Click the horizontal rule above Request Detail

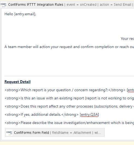click(x=69, y=76)
